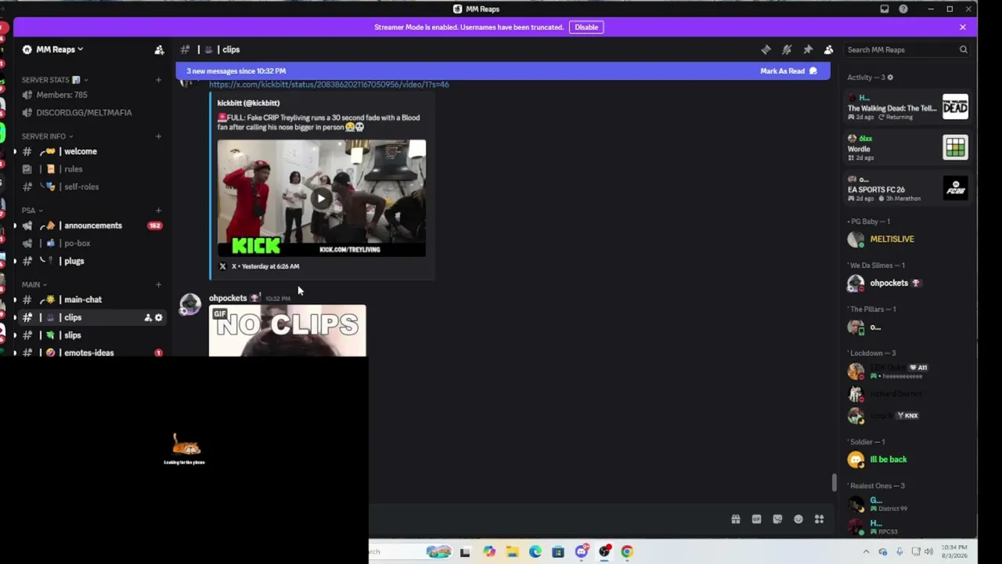Open the Activity settings gear
The width and height of the screenshot is (1002, 564).
pyautogui.click(x=890, y=78)
